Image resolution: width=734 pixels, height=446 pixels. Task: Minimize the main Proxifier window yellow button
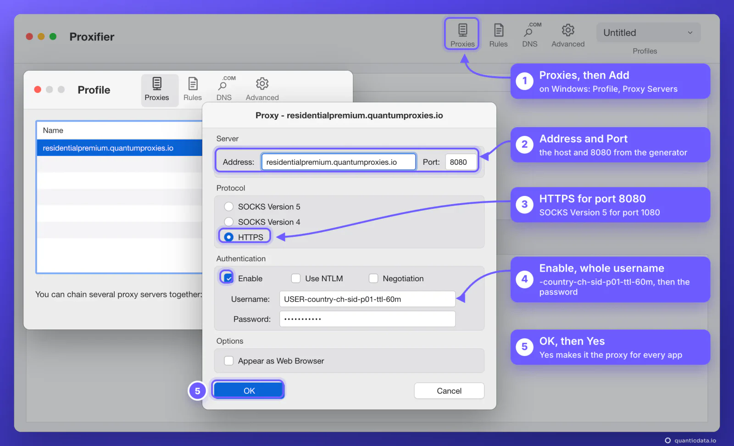tap(41, 36)
